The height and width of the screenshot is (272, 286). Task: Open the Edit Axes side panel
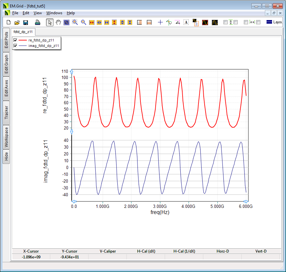pyautogui.click(x=6, y=88)
